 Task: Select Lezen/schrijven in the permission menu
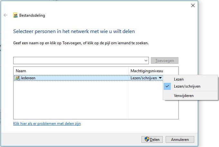point(187,86)
